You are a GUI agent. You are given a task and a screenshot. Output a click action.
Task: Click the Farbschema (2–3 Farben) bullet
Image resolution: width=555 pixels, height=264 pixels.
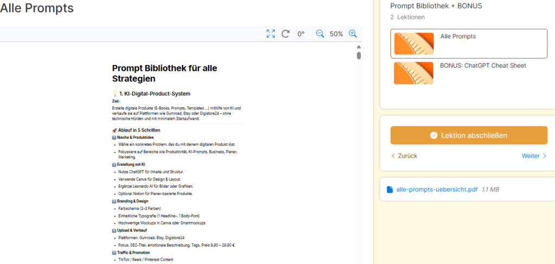(x=139, y=209)
